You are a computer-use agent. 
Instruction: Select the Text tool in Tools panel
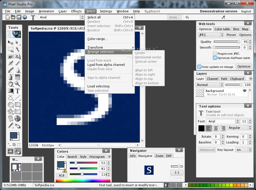tap(17, 91)
